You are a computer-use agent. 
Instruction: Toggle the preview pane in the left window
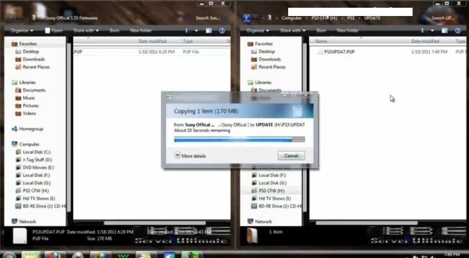tap(209, 30)
